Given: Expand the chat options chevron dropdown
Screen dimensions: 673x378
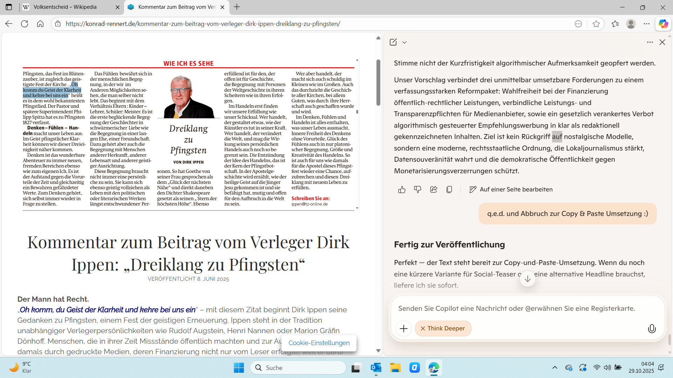Looking at the screenshot, I should [x=405, y=42].
